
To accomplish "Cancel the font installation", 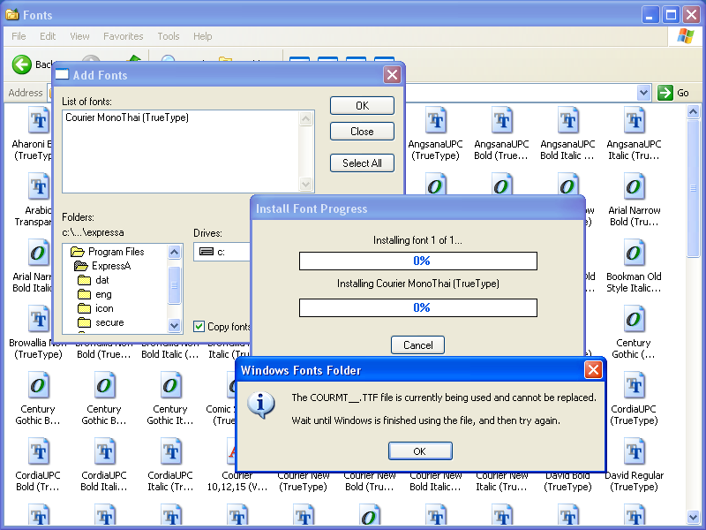I will [417, 344].
